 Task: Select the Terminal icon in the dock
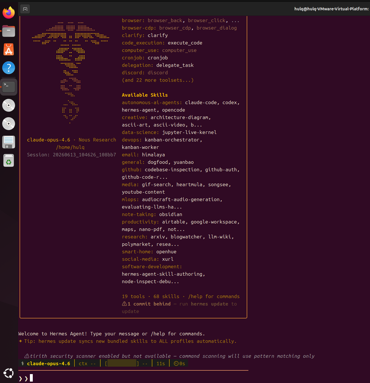pos(9,87)
